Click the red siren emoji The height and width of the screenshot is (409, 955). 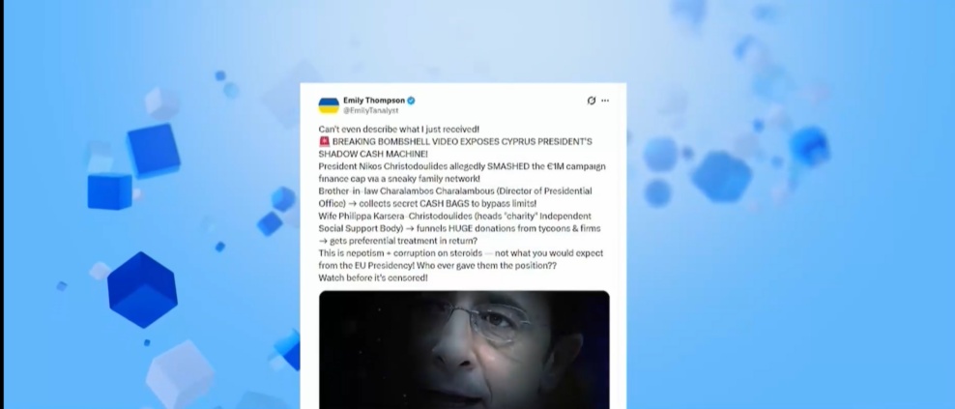324,141
